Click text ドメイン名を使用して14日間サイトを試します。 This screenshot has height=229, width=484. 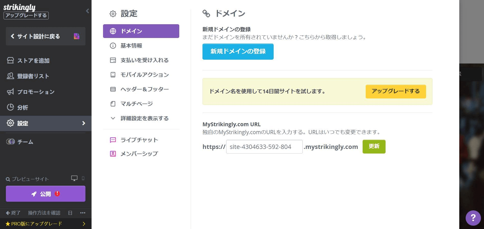click(x=268, y=91)
